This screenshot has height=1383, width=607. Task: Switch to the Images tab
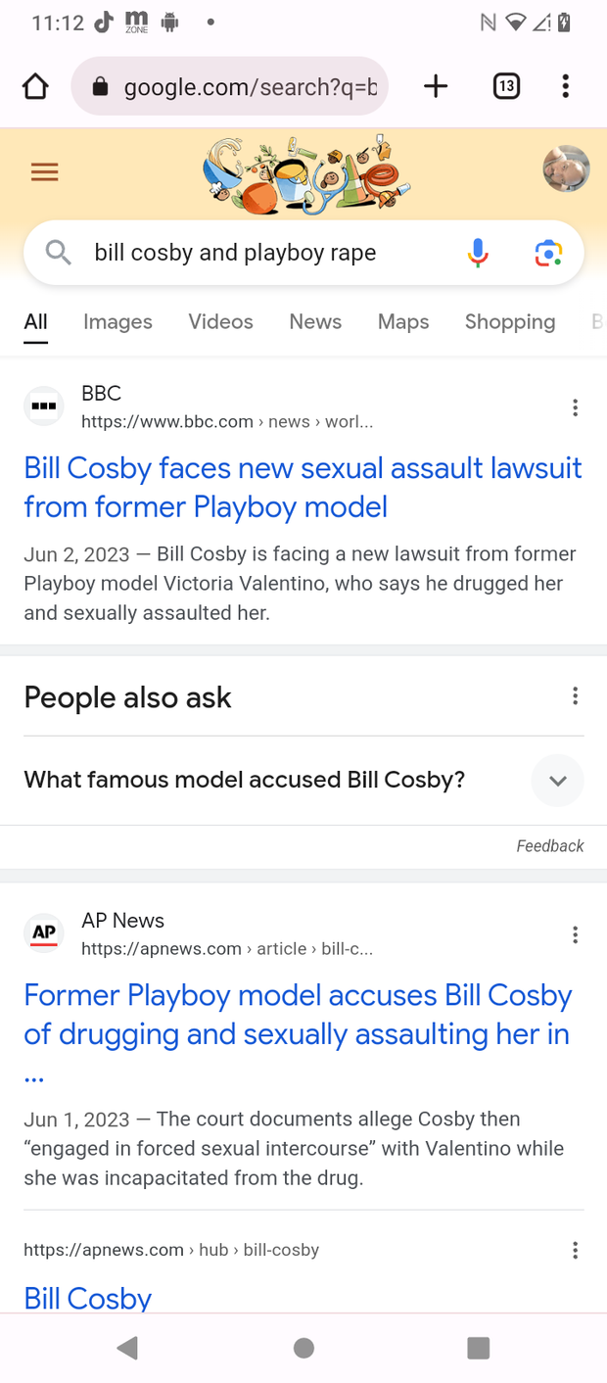pyautogui.click(x=117, y=321)
